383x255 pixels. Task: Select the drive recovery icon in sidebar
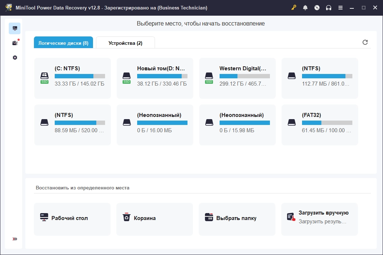click(15, 28)
